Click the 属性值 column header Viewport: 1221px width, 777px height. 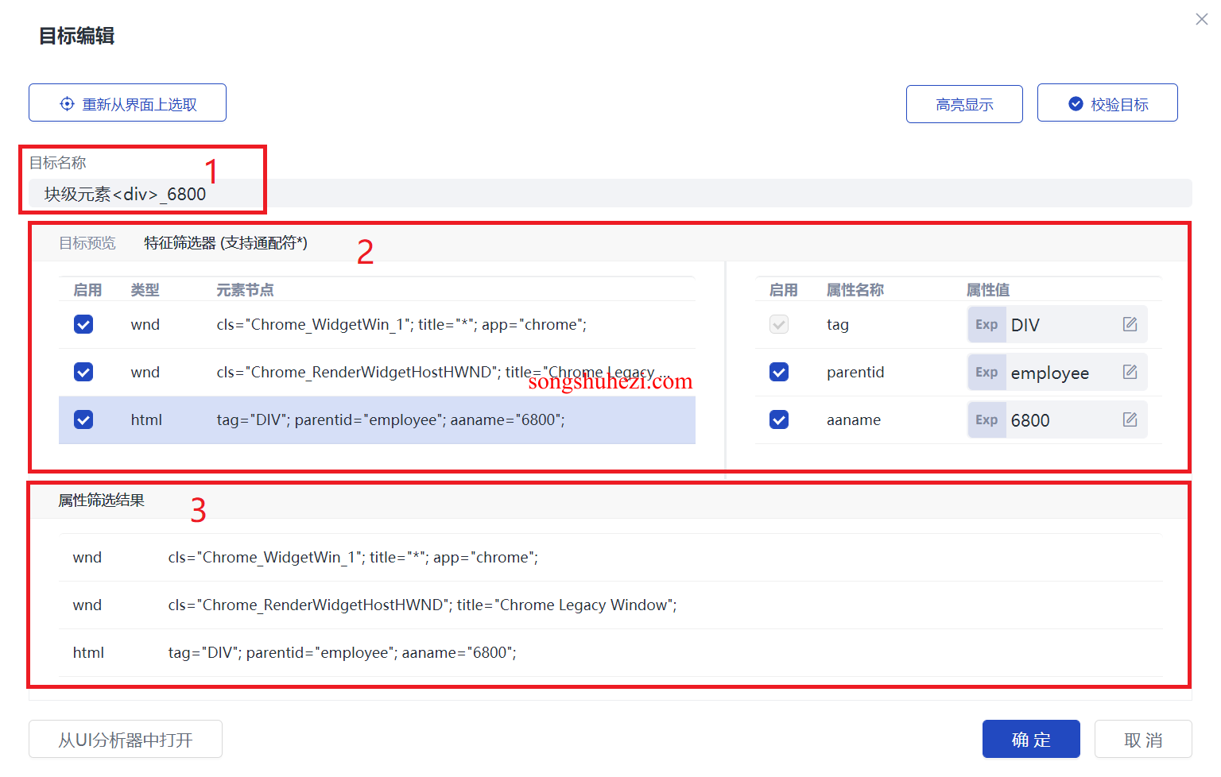tap(988, 290)
